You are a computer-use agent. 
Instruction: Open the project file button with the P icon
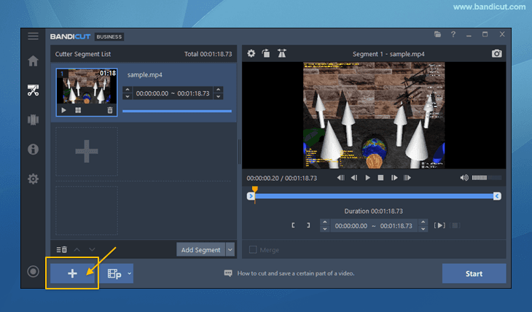[114, 273]
